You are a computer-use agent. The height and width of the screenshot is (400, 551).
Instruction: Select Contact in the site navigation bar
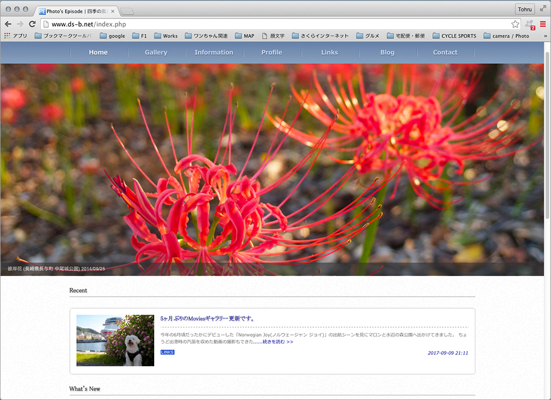(x=445, y=53)
